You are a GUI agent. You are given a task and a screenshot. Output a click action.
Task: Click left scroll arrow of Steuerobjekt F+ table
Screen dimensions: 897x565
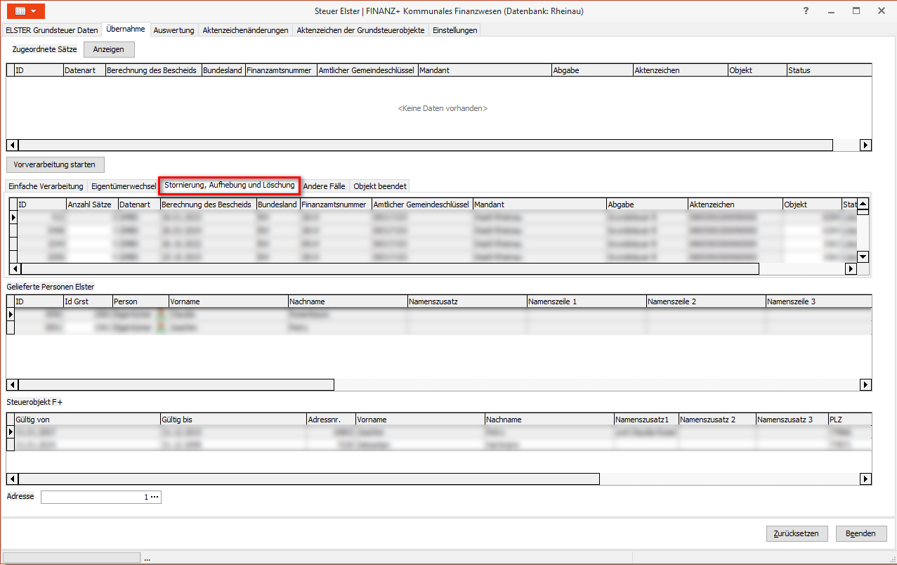[x=12, y=479]
